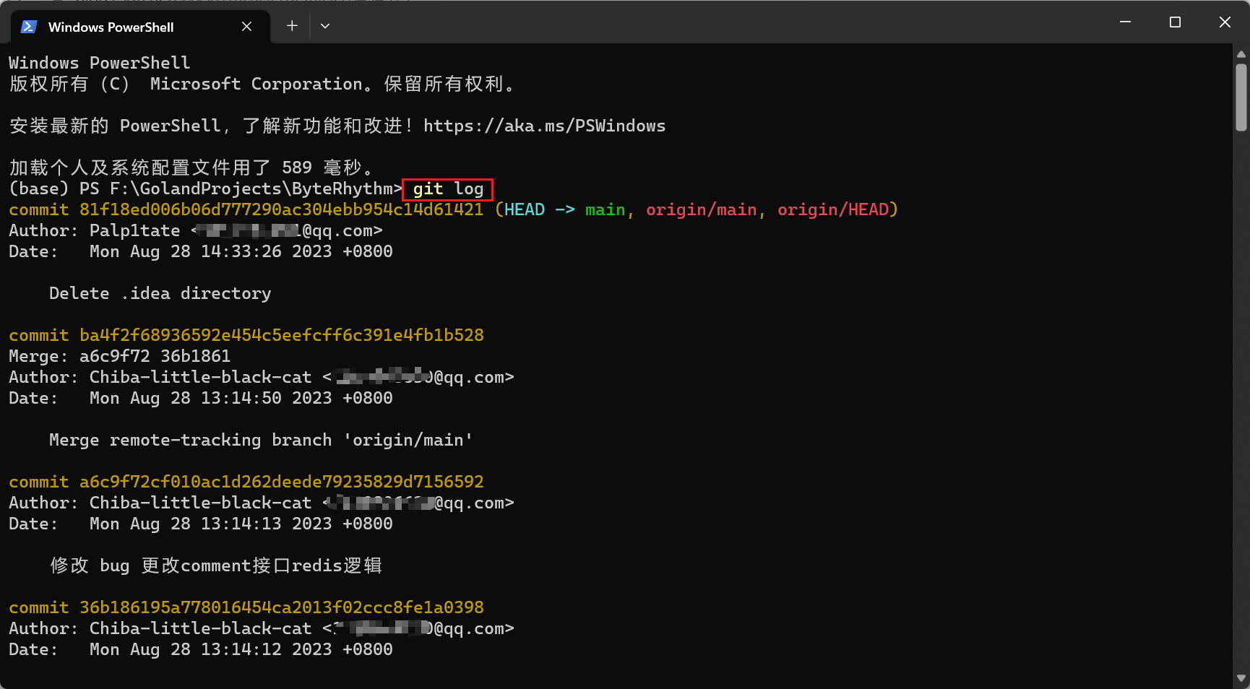Image resolution: width=1250 pixels, height=689 pixels.
Task: Click the date 'Mon Aug 28 14:33:26 2023'
Action: [x=210, y=252]
